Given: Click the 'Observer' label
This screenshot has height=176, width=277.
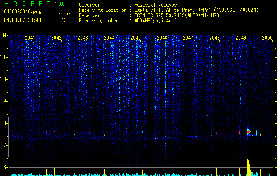Looking at the screenshot, I should (89, 5).
